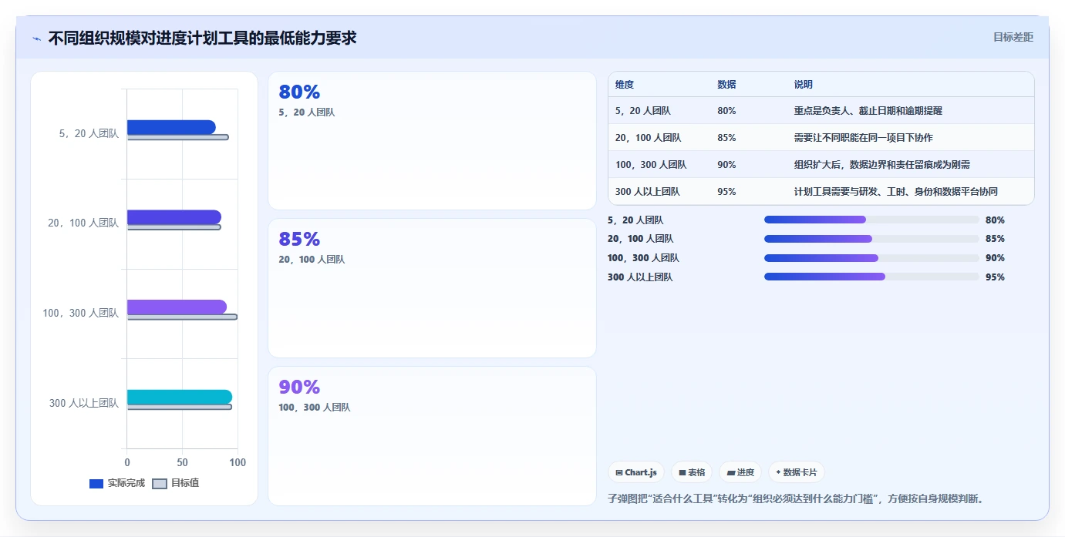The height and width of the screenshot is (537, 1065).
Task: Click the footer note starting 子弹图把
Action: click(795, 499)
